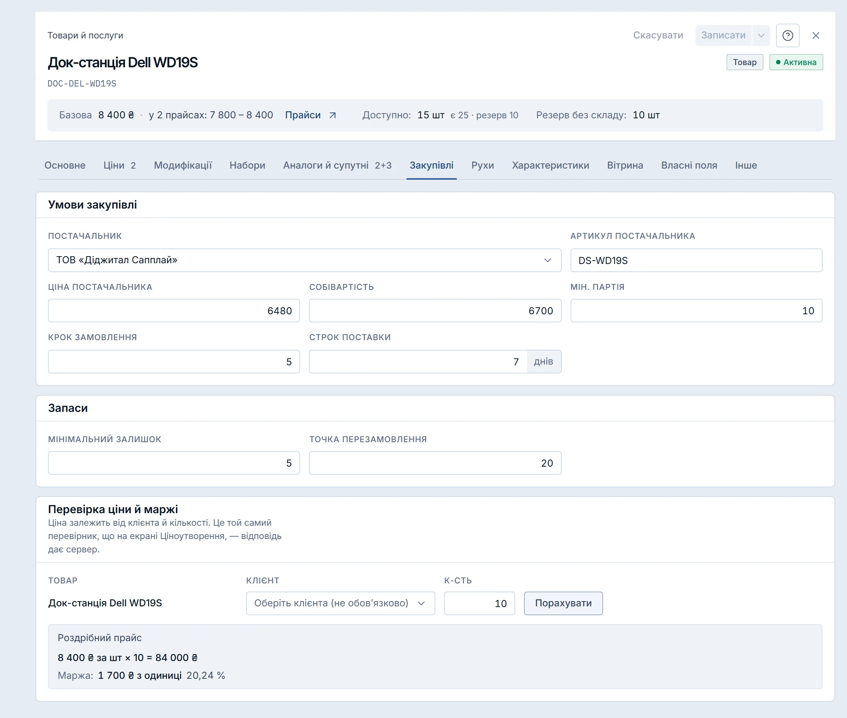847x718 pixels.
Task: Open the Характеристики tab
Action: pos(550,165)
